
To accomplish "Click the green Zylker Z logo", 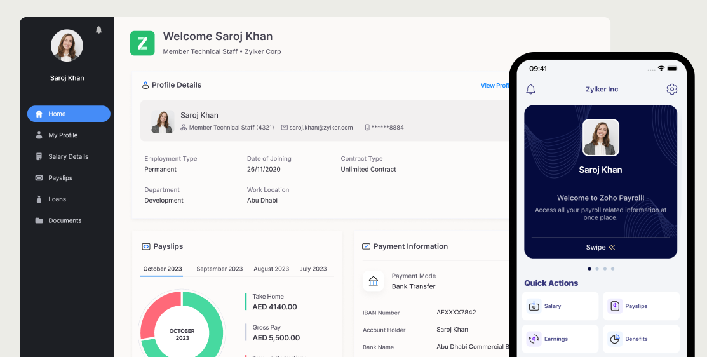I will pos(142,43).
